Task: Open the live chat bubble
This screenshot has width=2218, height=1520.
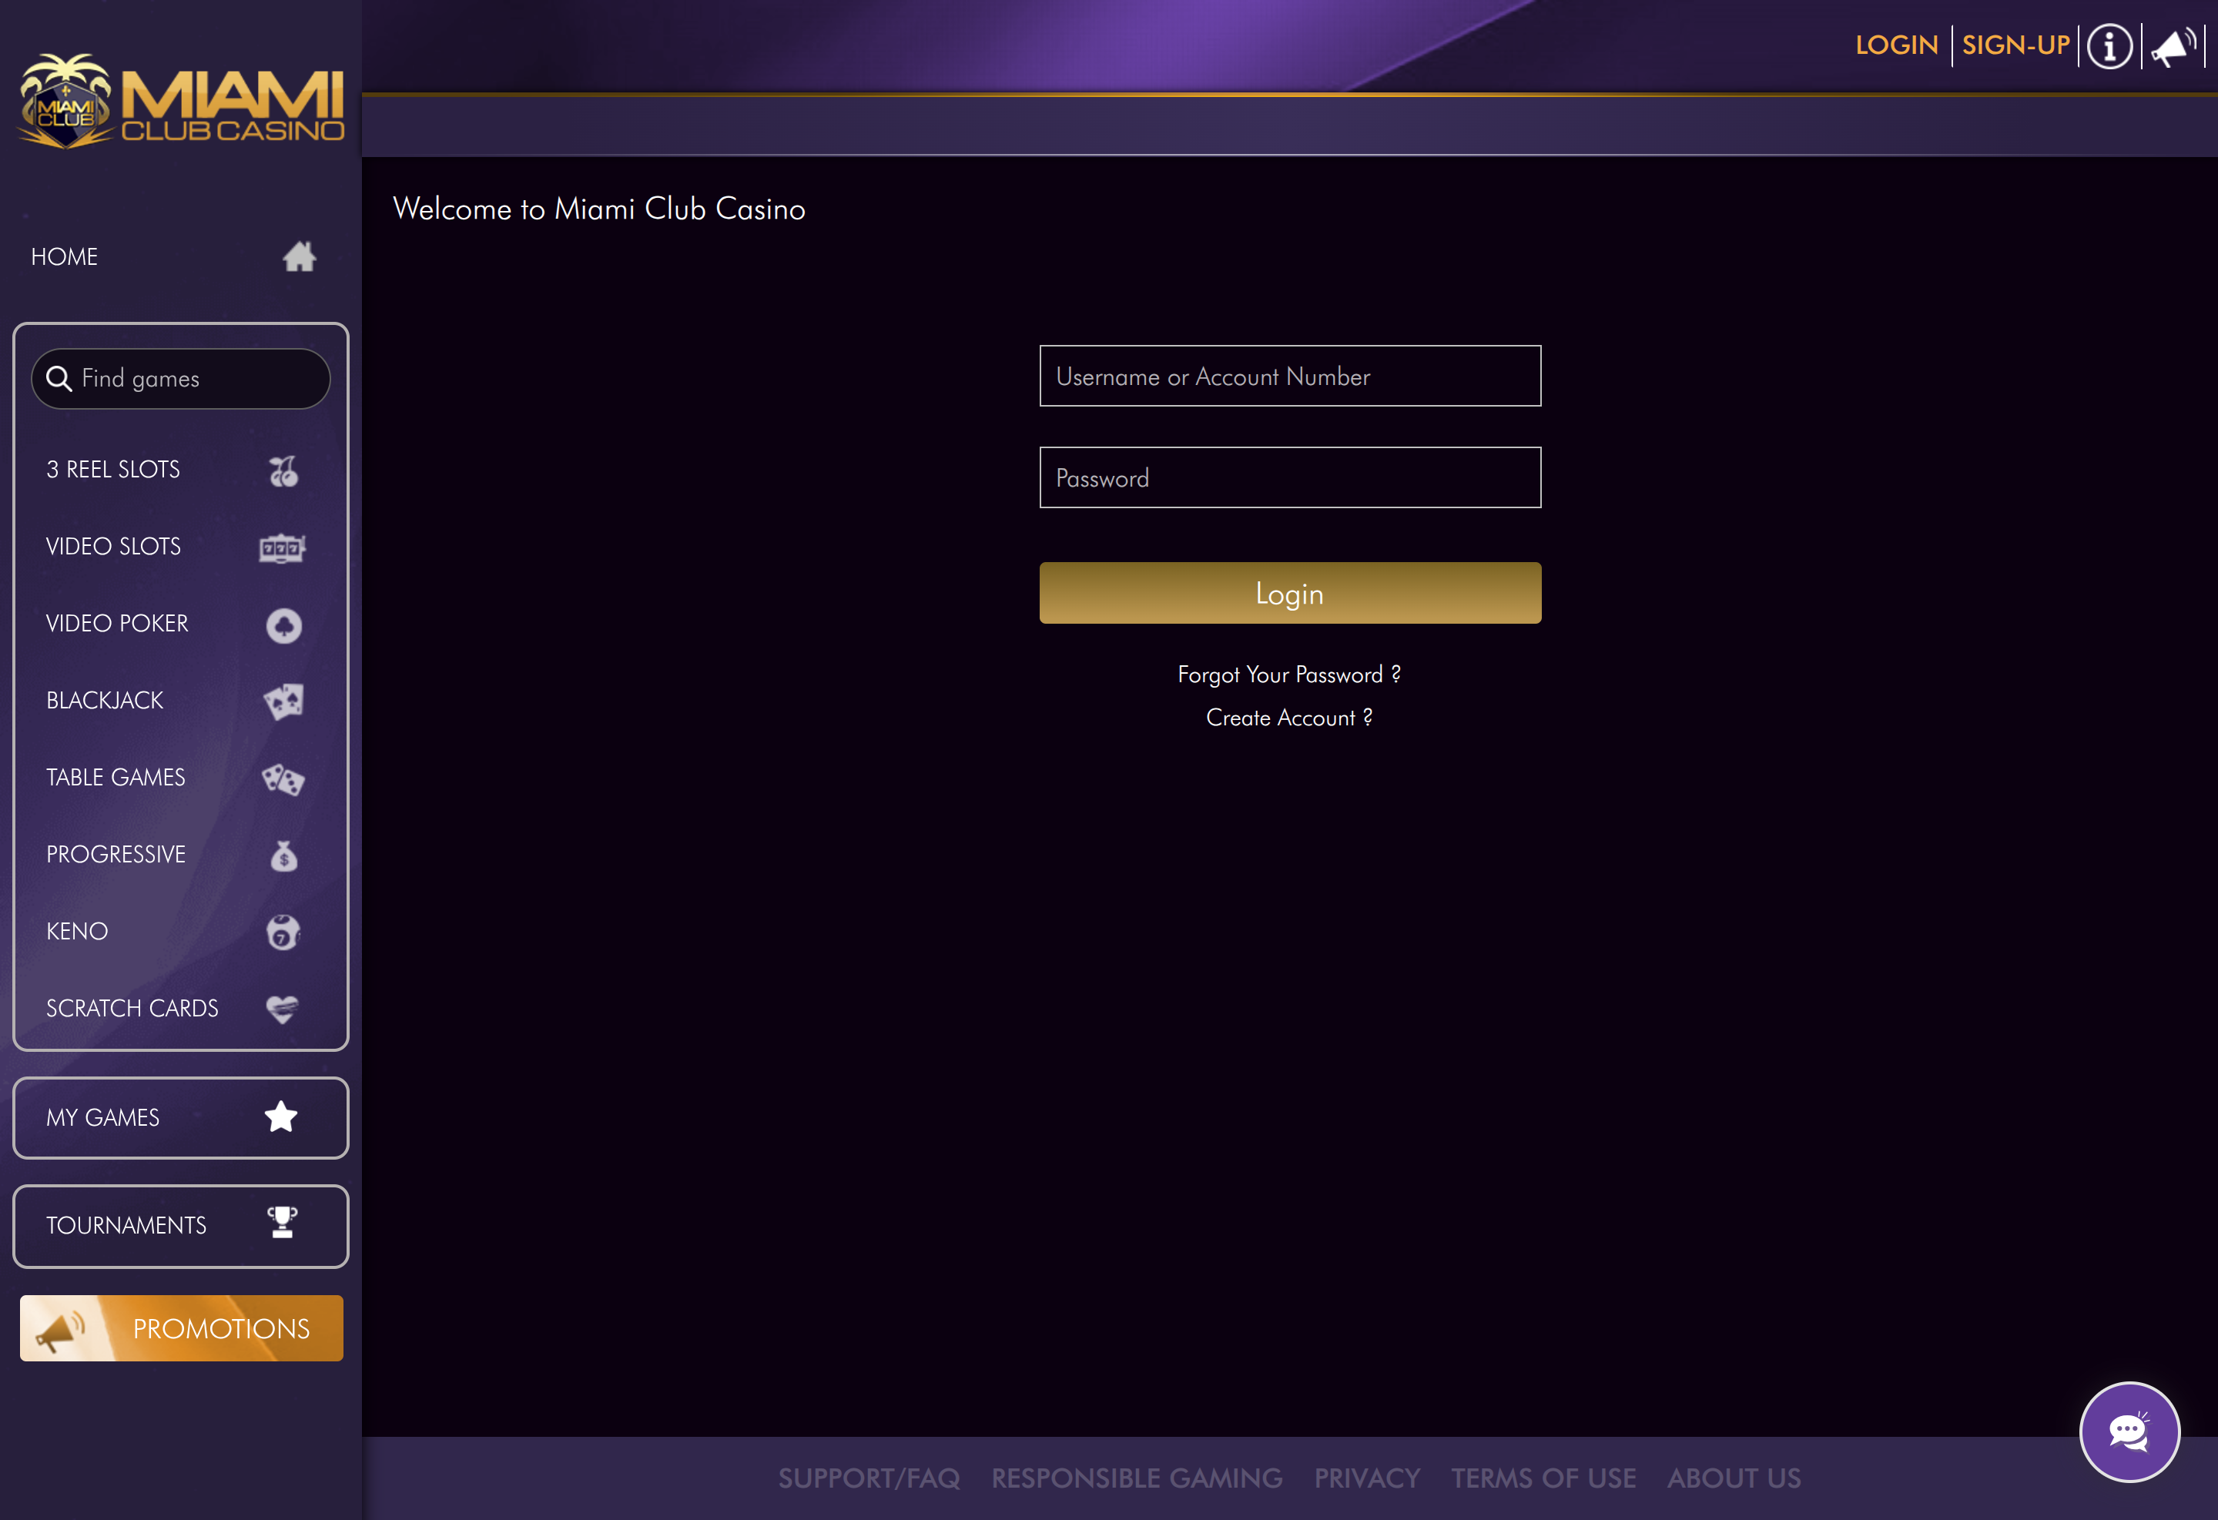Action: tap(2129, 1432)
